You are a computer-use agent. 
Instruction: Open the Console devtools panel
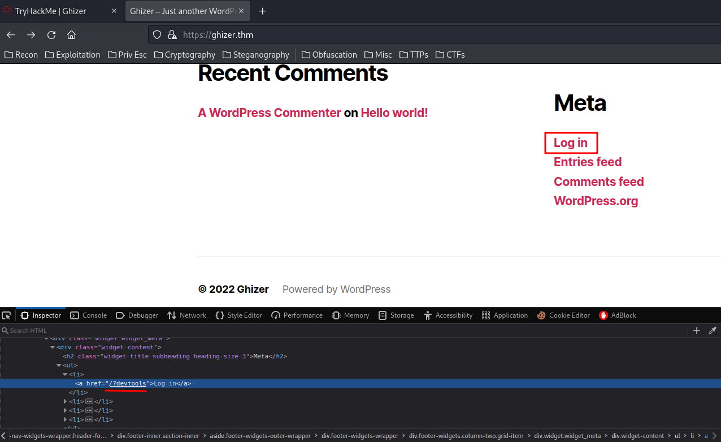tap(89, 315)
